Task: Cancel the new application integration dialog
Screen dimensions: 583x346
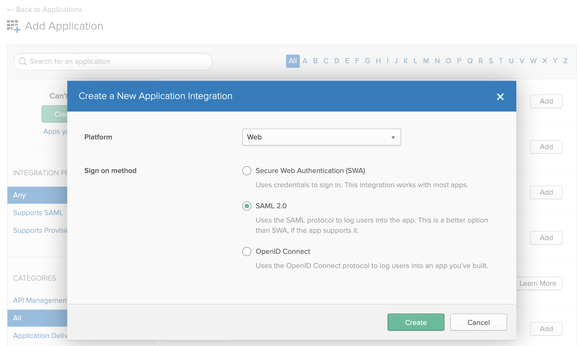Action: 478,322
